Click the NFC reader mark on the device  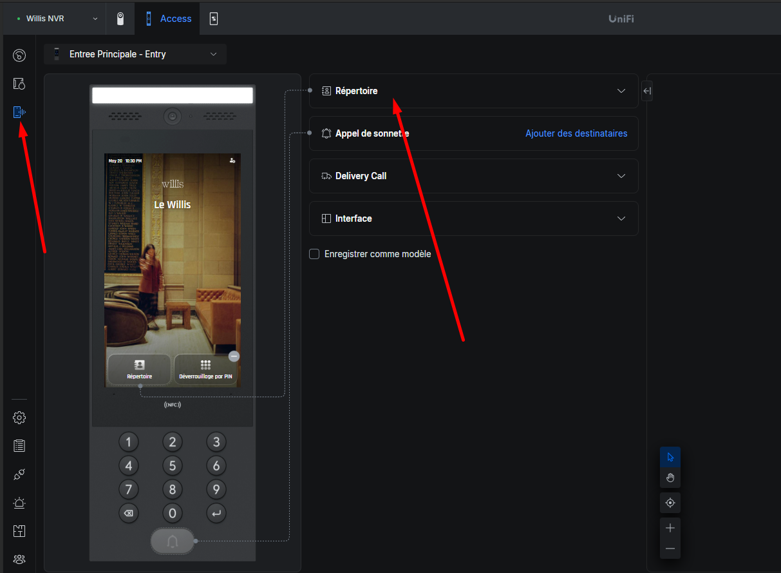(173, 405)
